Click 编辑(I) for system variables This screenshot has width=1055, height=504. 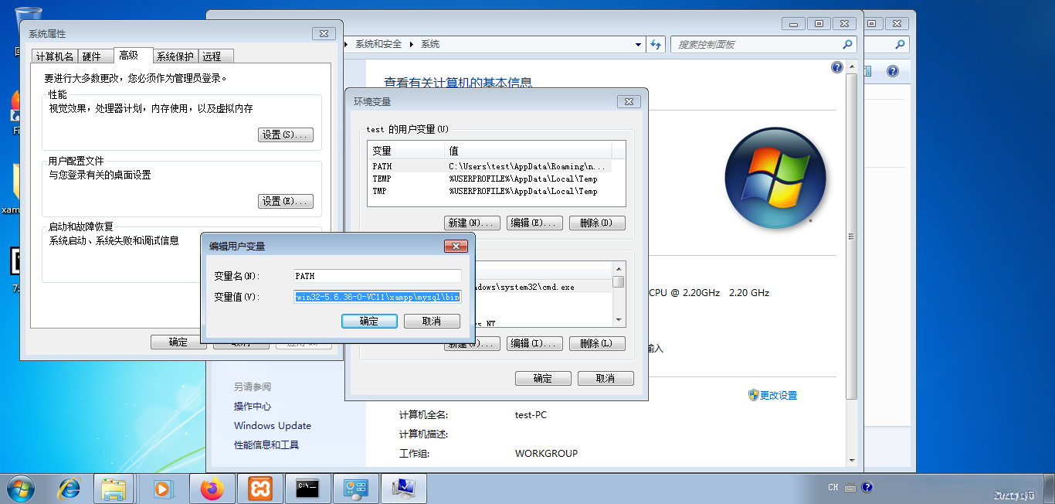pos(534,343)
